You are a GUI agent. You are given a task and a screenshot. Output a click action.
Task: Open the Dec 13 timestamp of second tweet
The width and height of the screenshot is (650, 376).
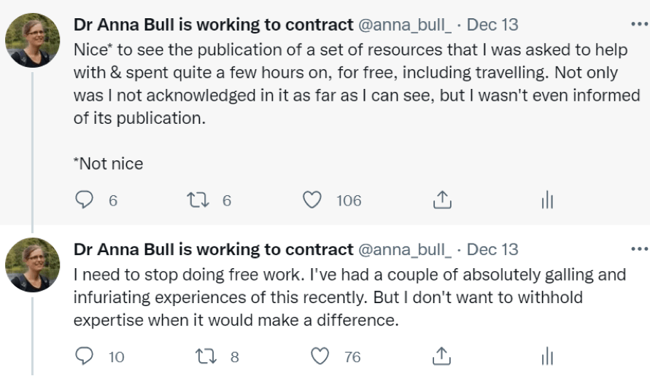point(492,249)
